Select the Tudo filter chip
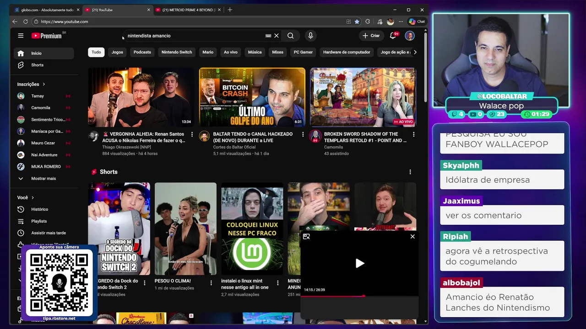Image resolution: width=586 pixels, height=329 pixels. [96, 52]
